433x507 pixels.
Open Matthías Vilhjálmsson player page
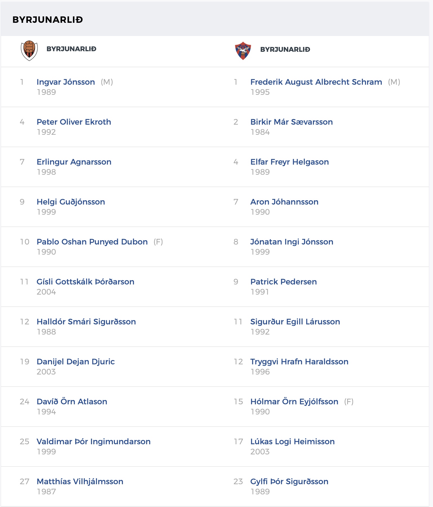80,482
